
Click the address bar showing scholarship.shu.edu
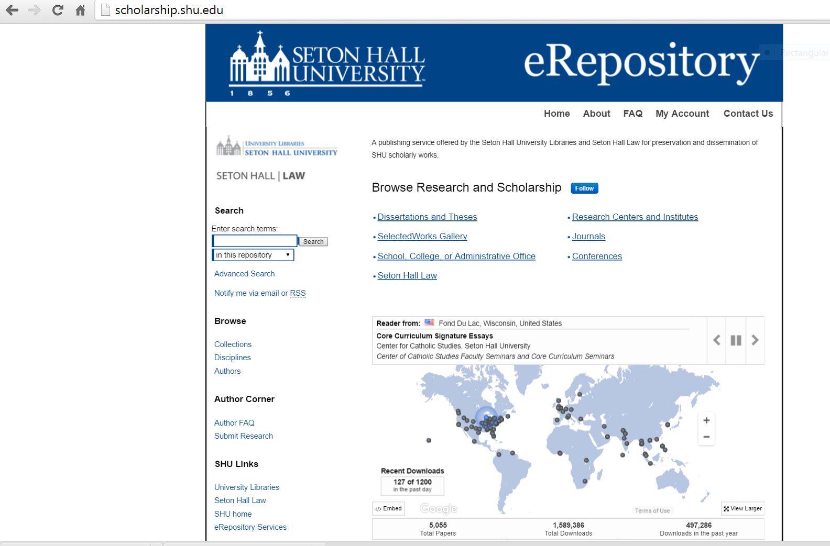pos(461,10)
